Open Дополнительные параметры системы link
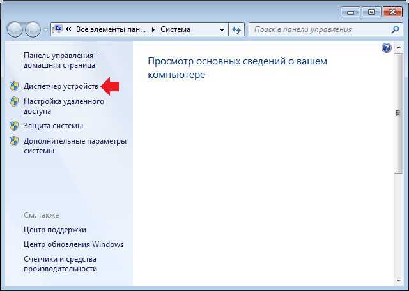The width and height of the screenshot is (409, 291). click(x=75, y=146)
